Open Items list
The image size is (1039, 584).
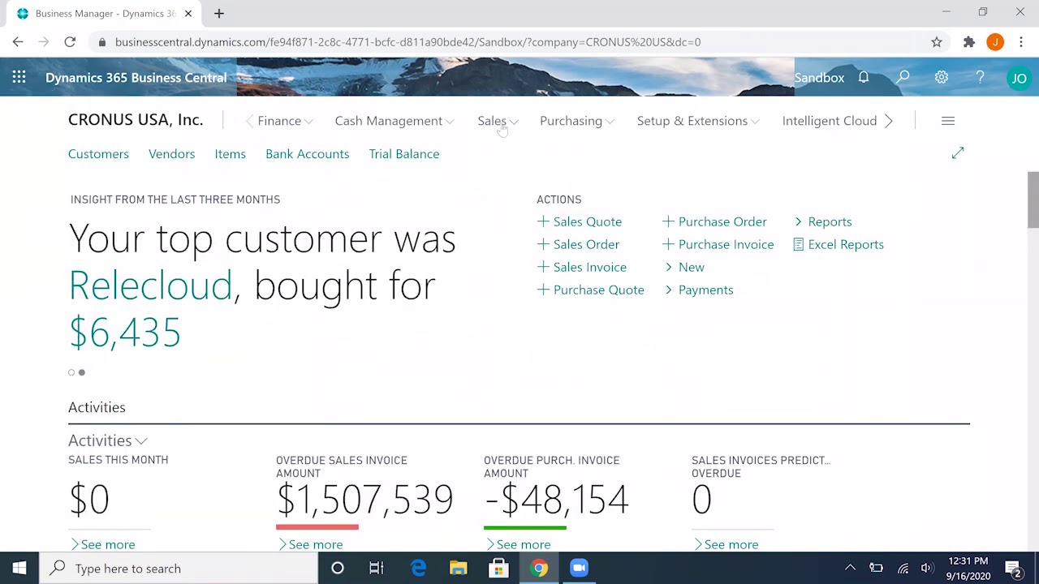(230, 154)
